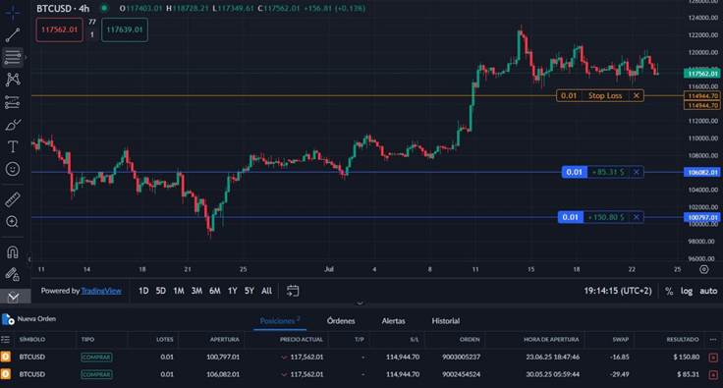Sort by HORA DE APERTURA column header
723x388 pixels.
pos(551,340)
